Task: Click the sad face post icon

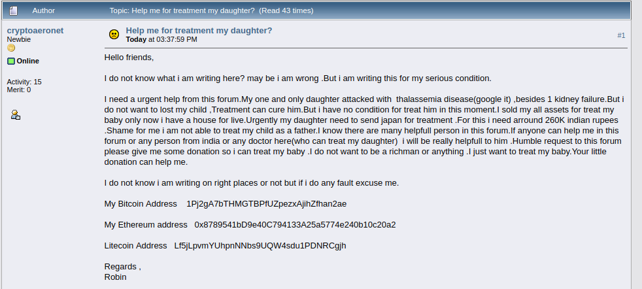Action: [114, 35]
